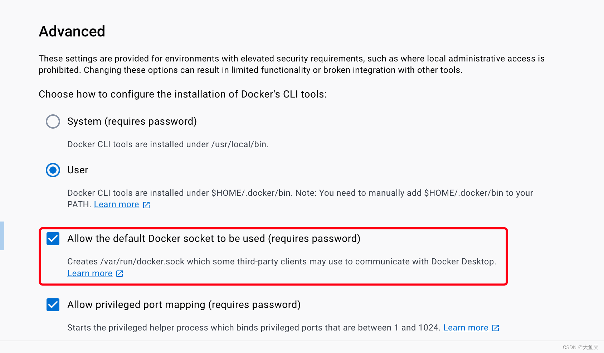Reselect the User installation mode radio button
The height and width of the screenshot is (353, 604).
coord(53,170)
